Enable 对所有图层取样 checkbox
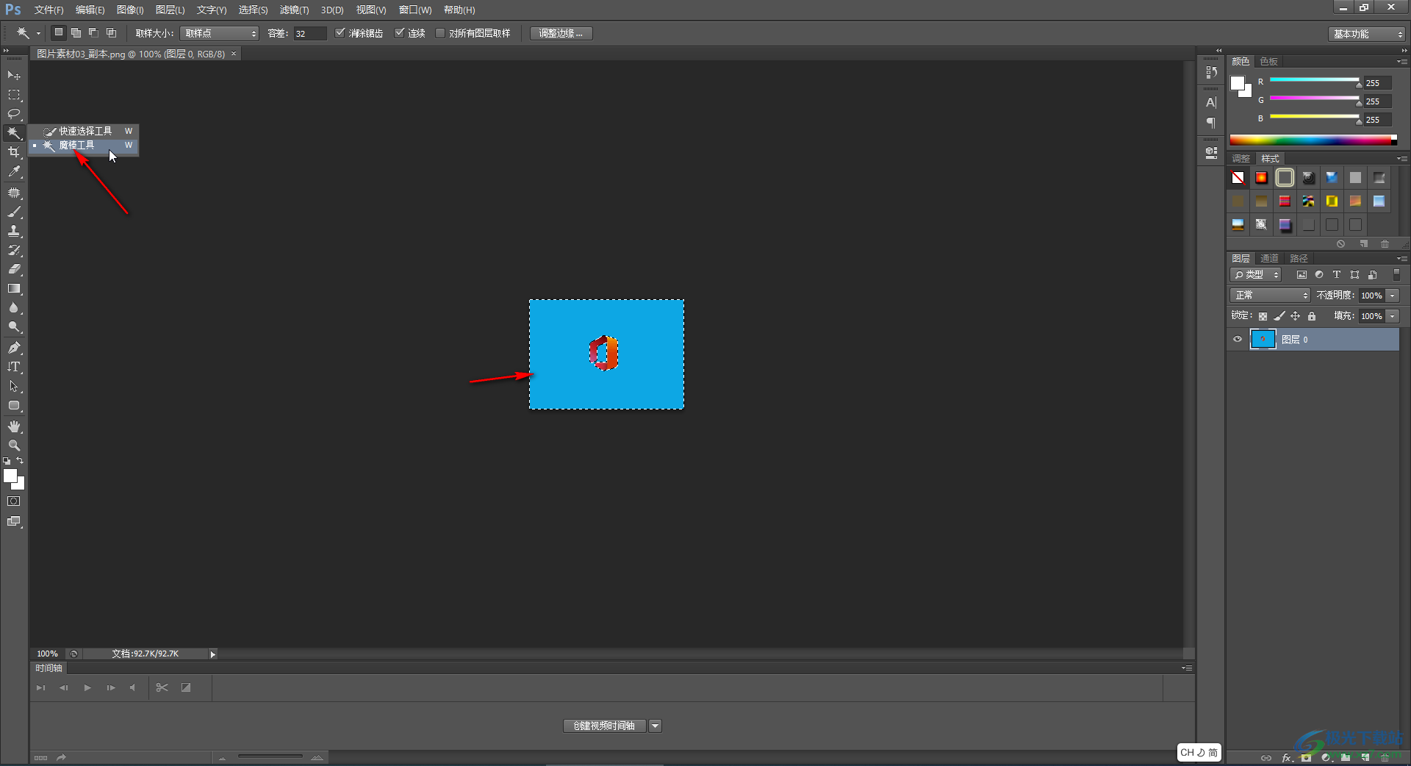Image resolution: width=1411 pixels, height=766 pixels. (440, 33)
